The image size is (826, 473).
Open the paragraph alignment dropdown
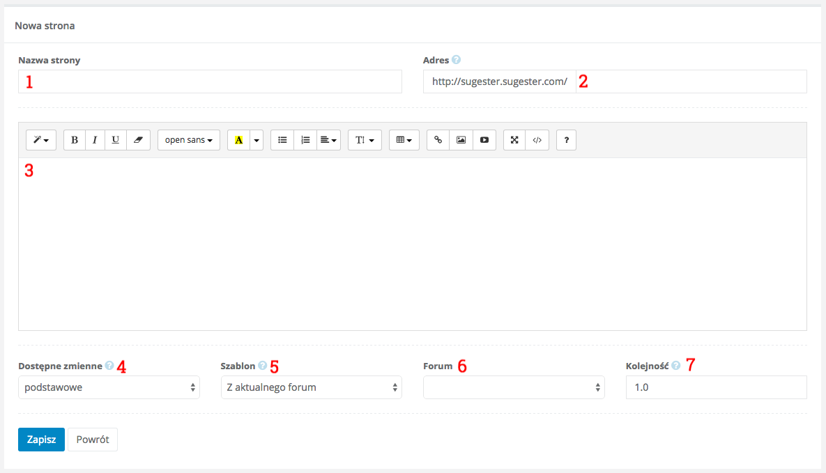tap(329, 140)
